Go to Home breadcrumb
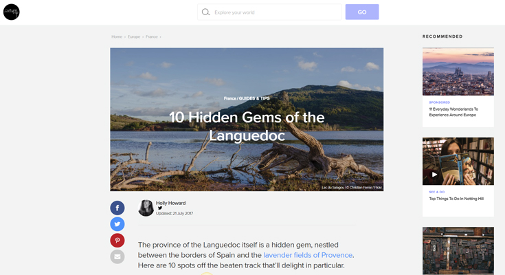 tap(117, 36)
